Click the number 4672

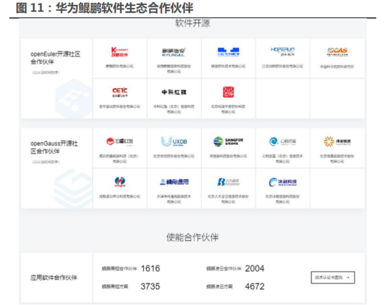[254, 286]
